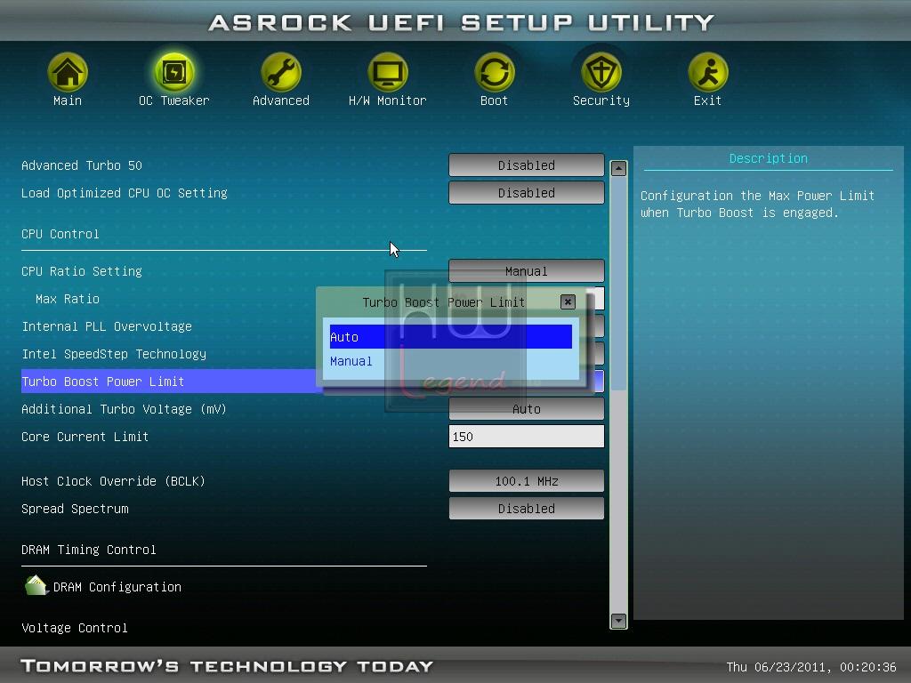Click the Advanced tab label
Viewport: 911px width, 683px height.
click(x=281, y=100)
